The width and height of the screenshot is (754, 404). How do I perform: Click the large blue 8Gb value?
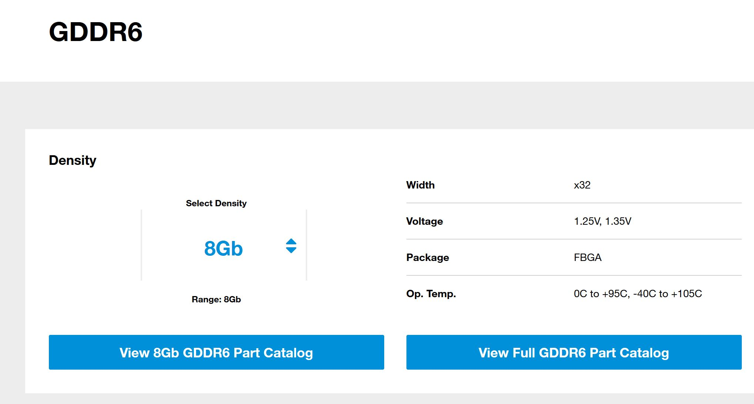[223, 248]
